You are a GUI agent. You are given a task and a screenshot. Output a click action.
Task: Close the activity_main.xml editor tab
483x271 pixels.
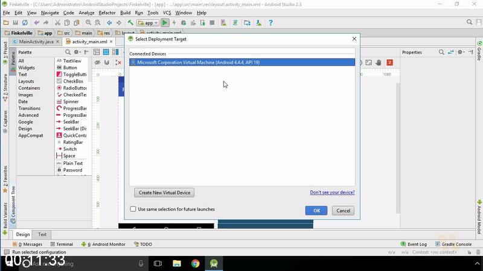click(x=111, y=42)
